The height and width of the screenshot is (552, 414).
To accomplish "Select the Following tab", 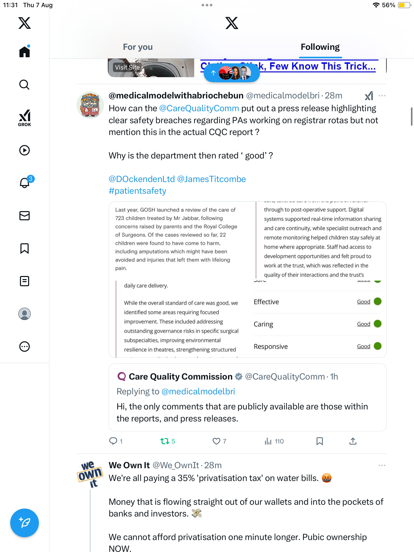I will 320,47.
